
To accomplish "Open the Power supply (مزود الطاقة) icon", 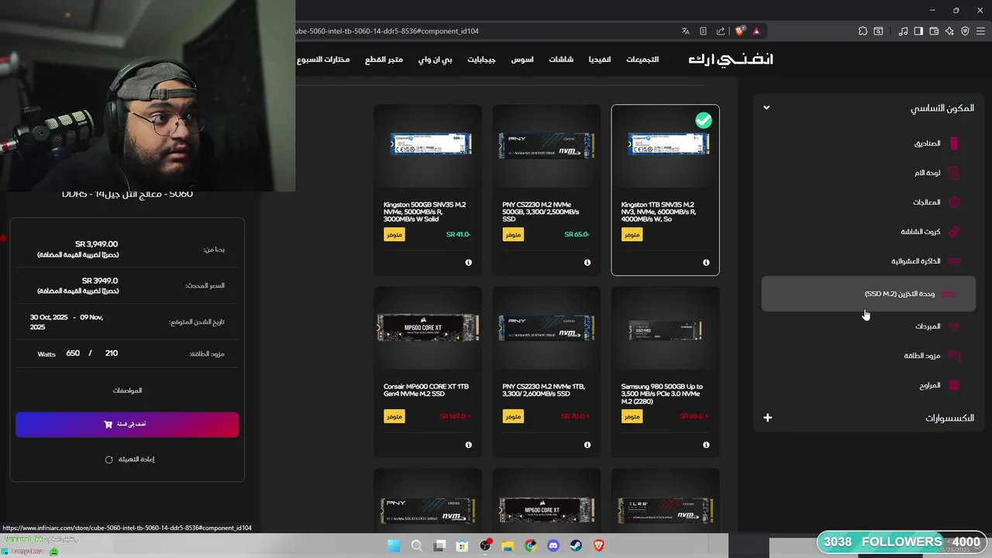I will tap(954, 356).
